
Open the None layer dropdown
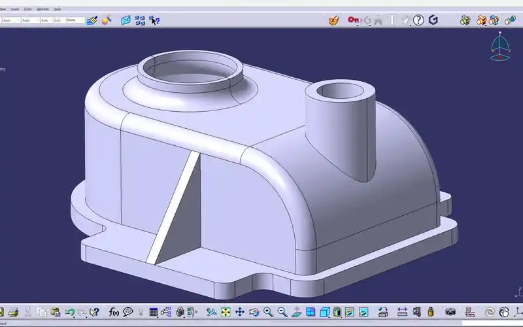[x=75, y=20]
